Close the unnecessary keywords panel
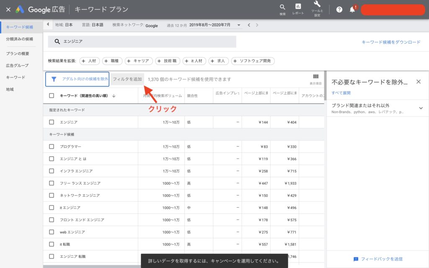Viewport: 429px width, 268px height. point(419,82)
